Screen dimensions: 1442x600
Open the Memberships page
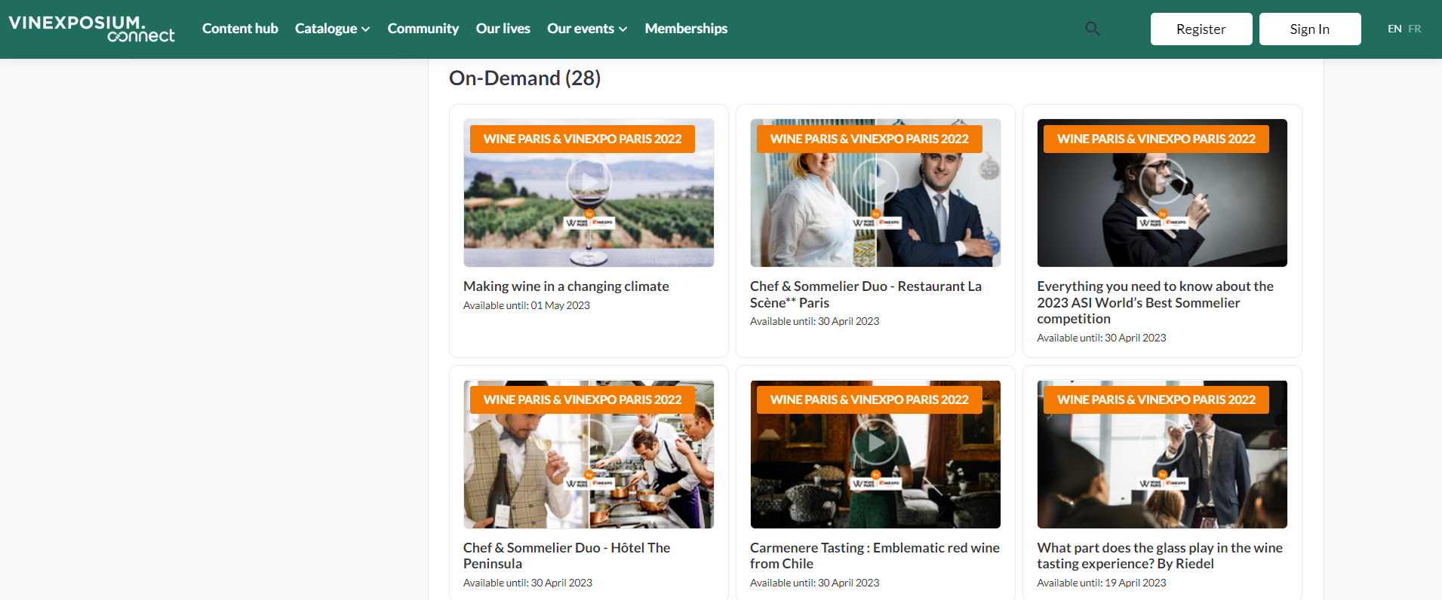pos(686,29)
